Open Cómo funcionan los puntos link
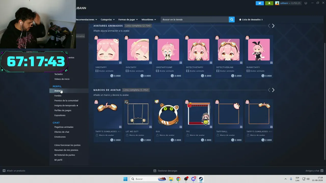 pos(67,145)
